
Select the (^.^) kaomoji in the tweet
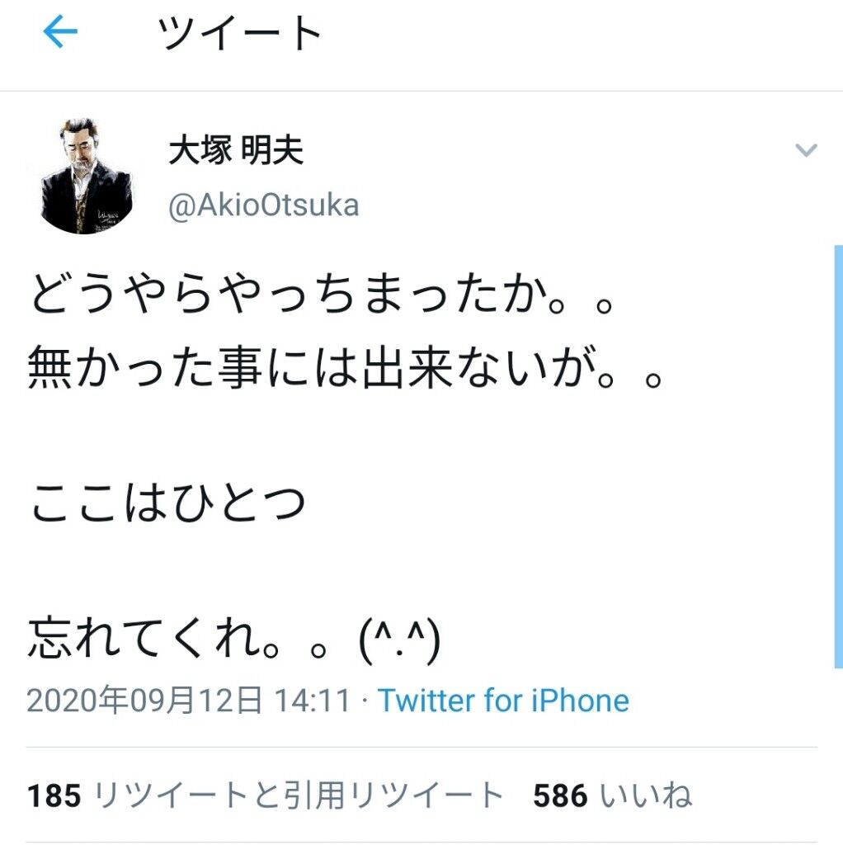(x=400, y=641)
